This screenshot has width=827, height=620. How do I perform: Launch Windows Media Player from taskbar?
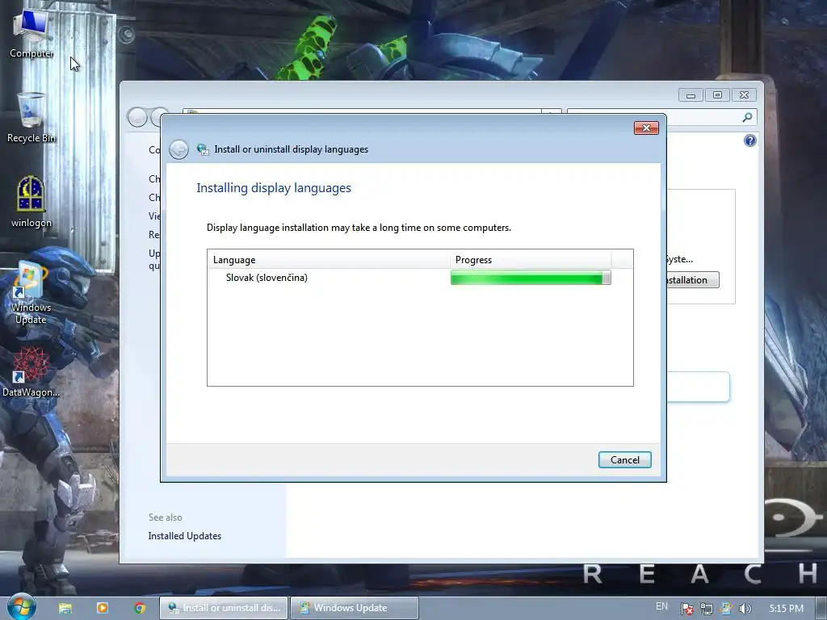(103, 608)
